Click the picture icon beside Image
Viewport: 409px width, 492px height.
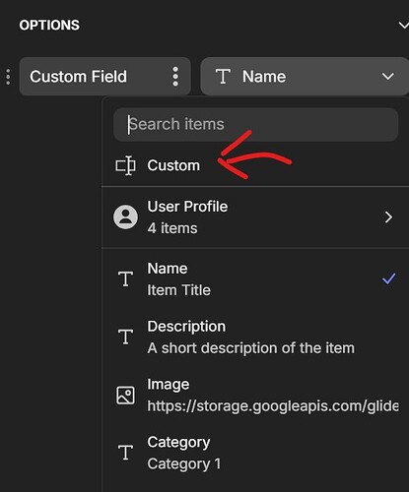coord(125,395)
